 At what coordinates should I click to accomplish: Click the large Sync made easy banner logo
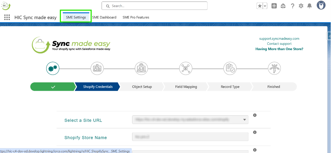(71, 45)
